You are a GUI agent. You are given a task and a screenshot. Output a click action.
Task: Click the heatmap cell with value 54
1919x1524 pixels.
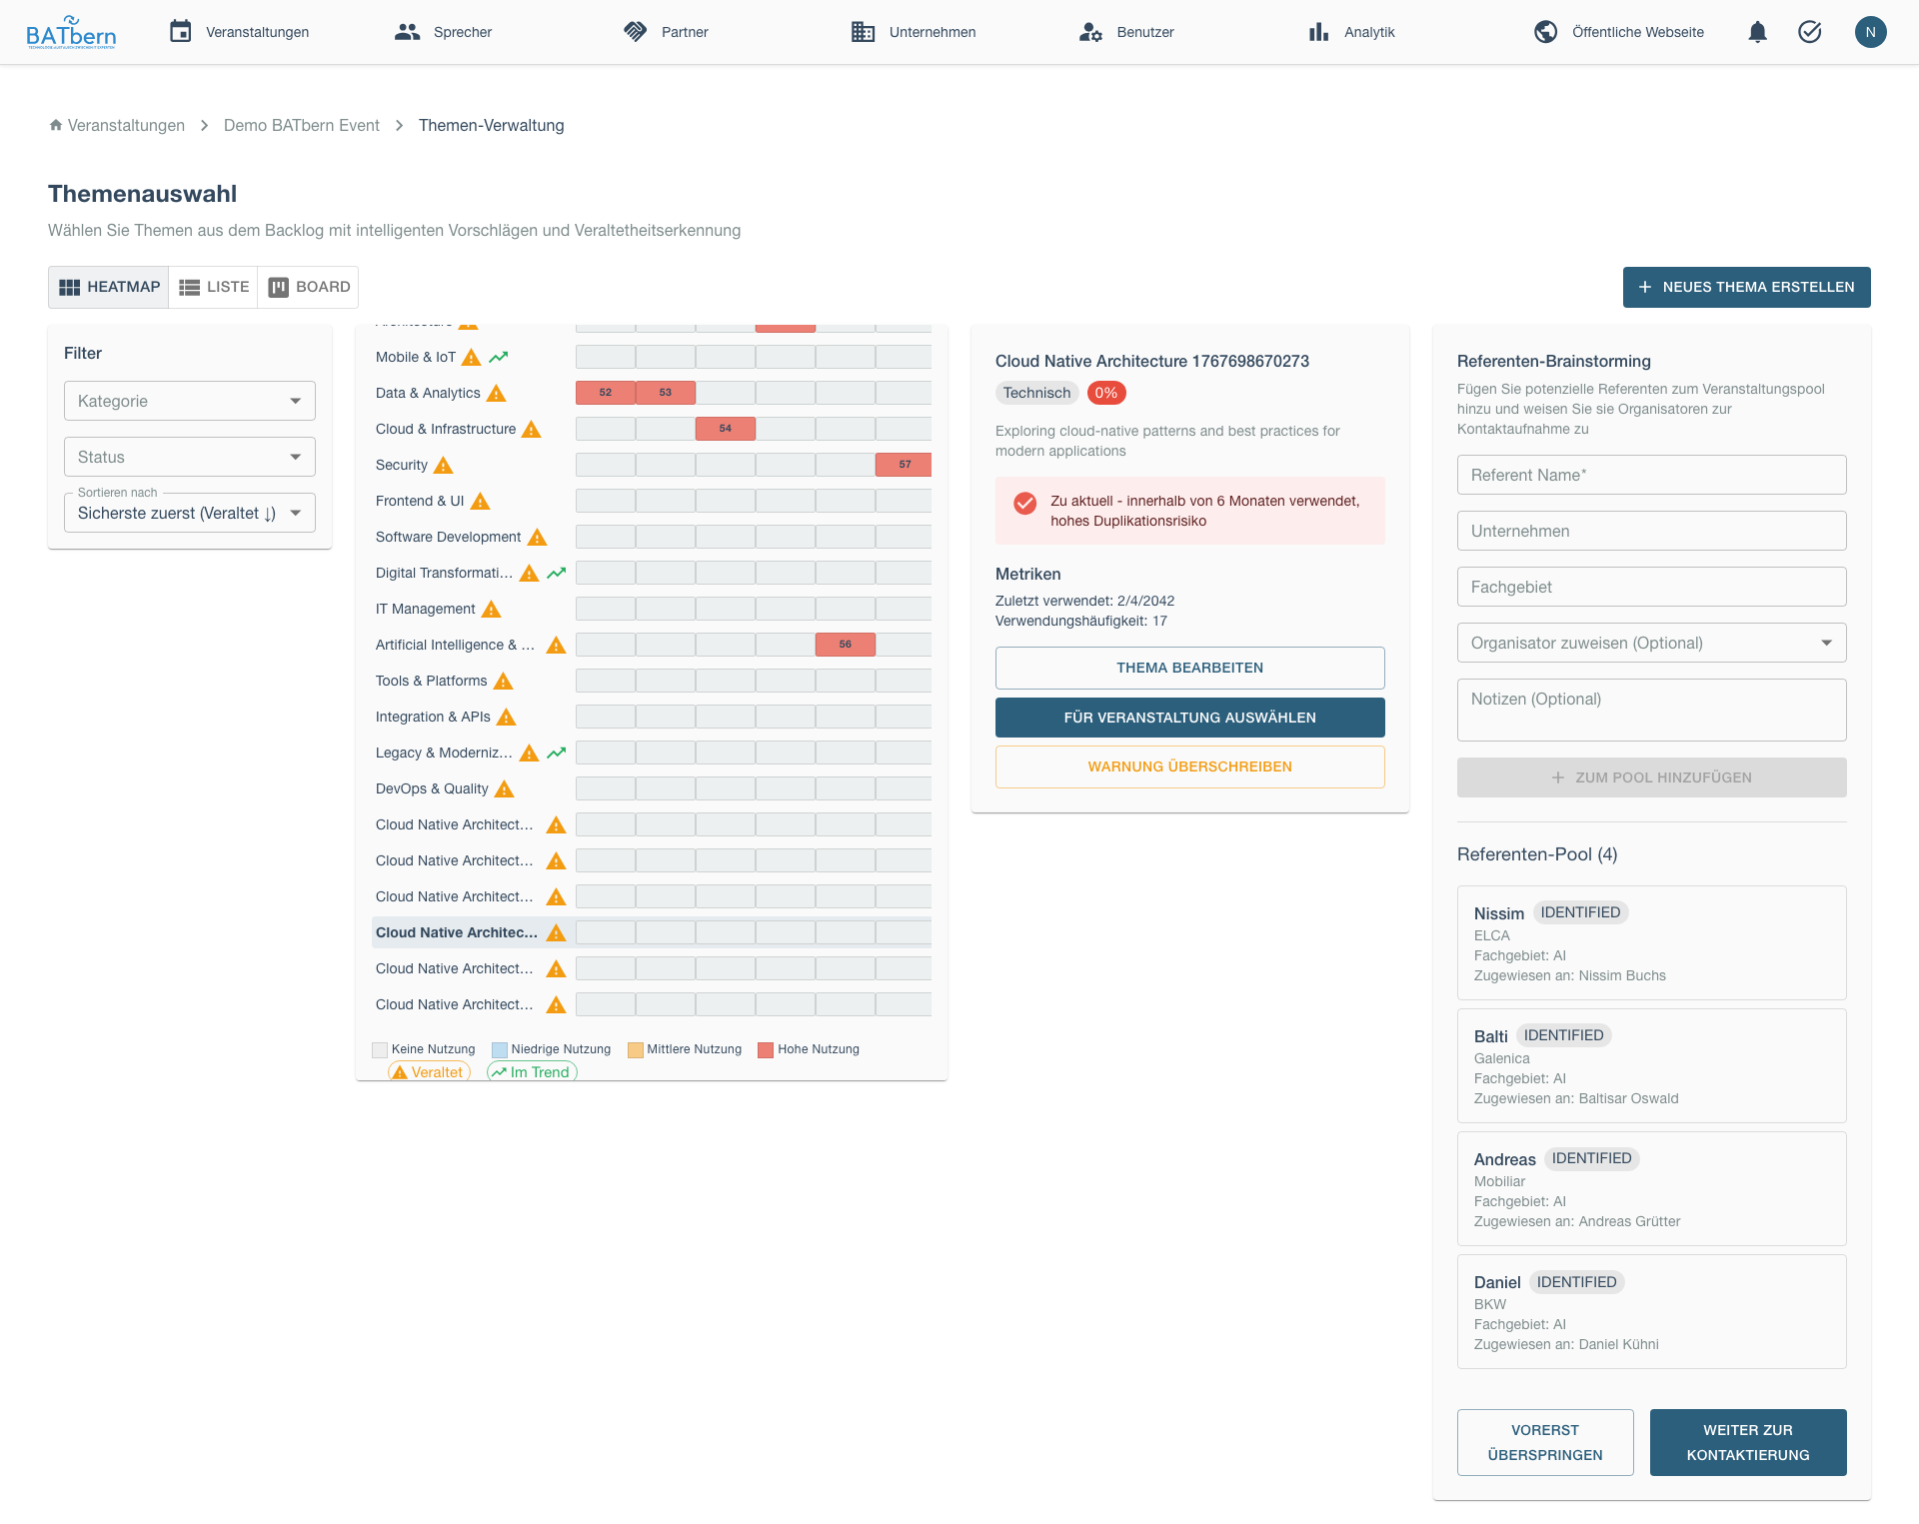point(726,429)
